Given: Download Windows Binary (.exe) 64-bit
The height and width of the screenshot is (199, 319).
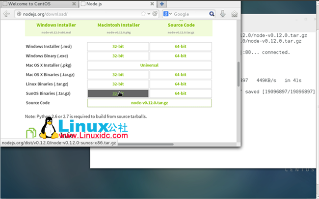Looking at the screenshot, I should (181, 56).
